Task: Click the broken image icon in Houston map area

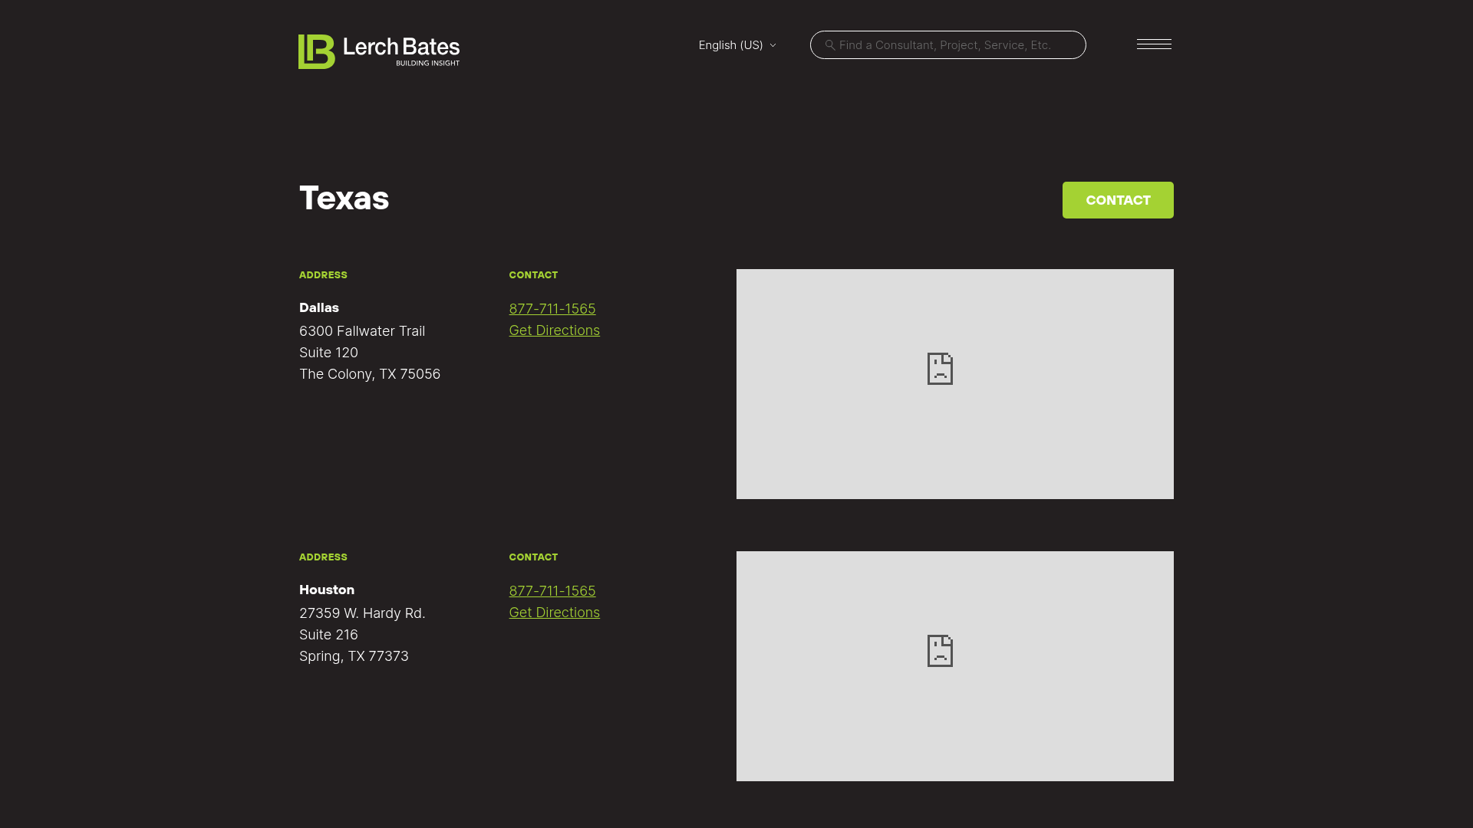Action: [940, 650]
